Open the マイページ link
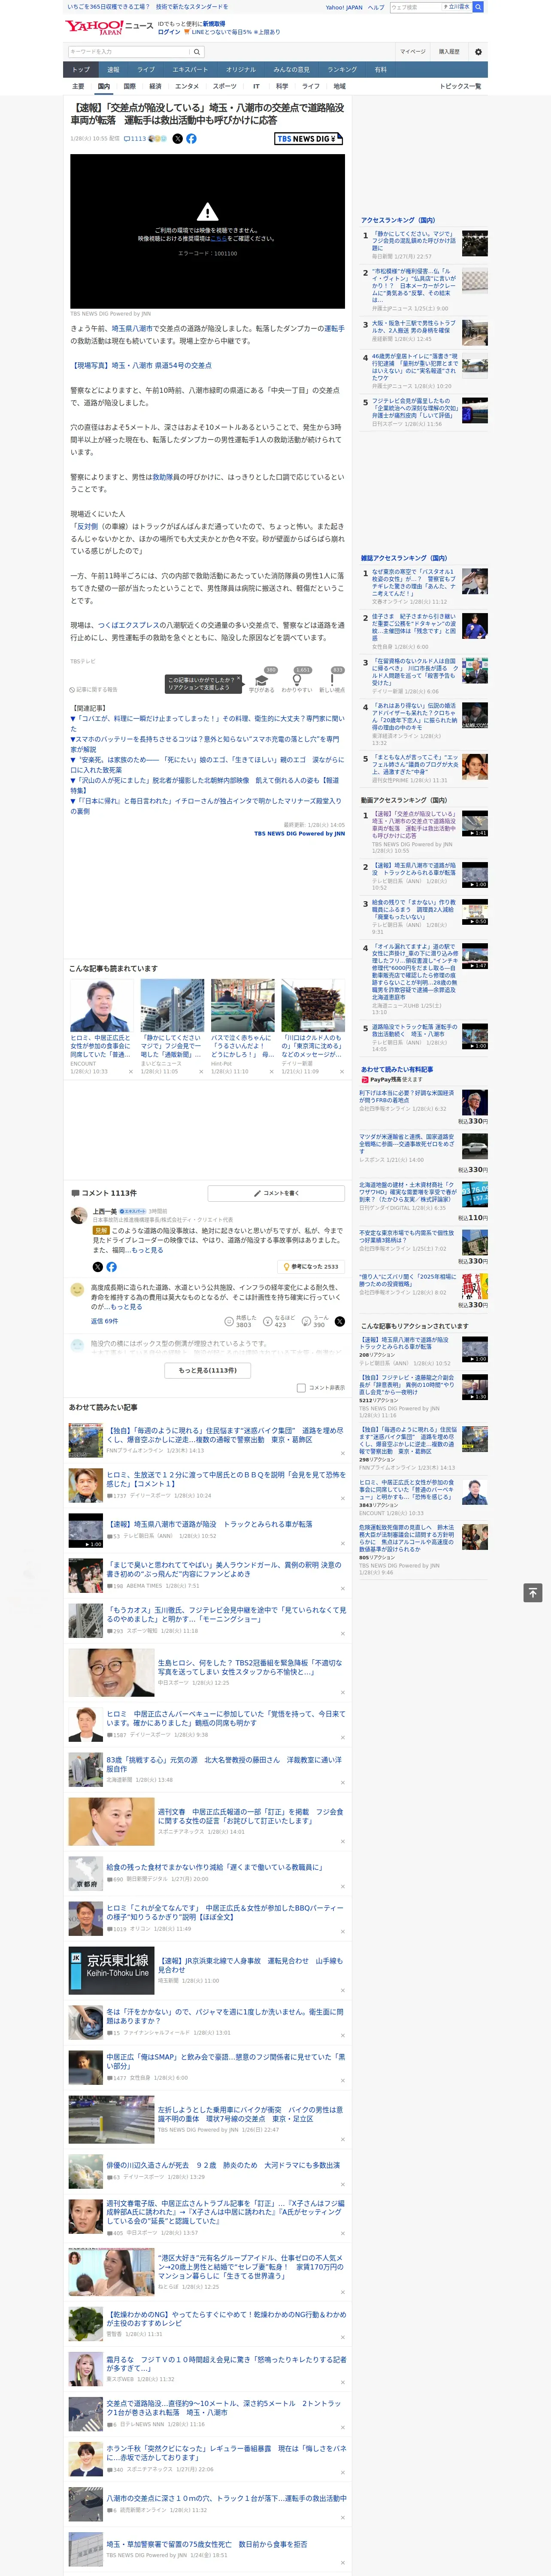 413,51
